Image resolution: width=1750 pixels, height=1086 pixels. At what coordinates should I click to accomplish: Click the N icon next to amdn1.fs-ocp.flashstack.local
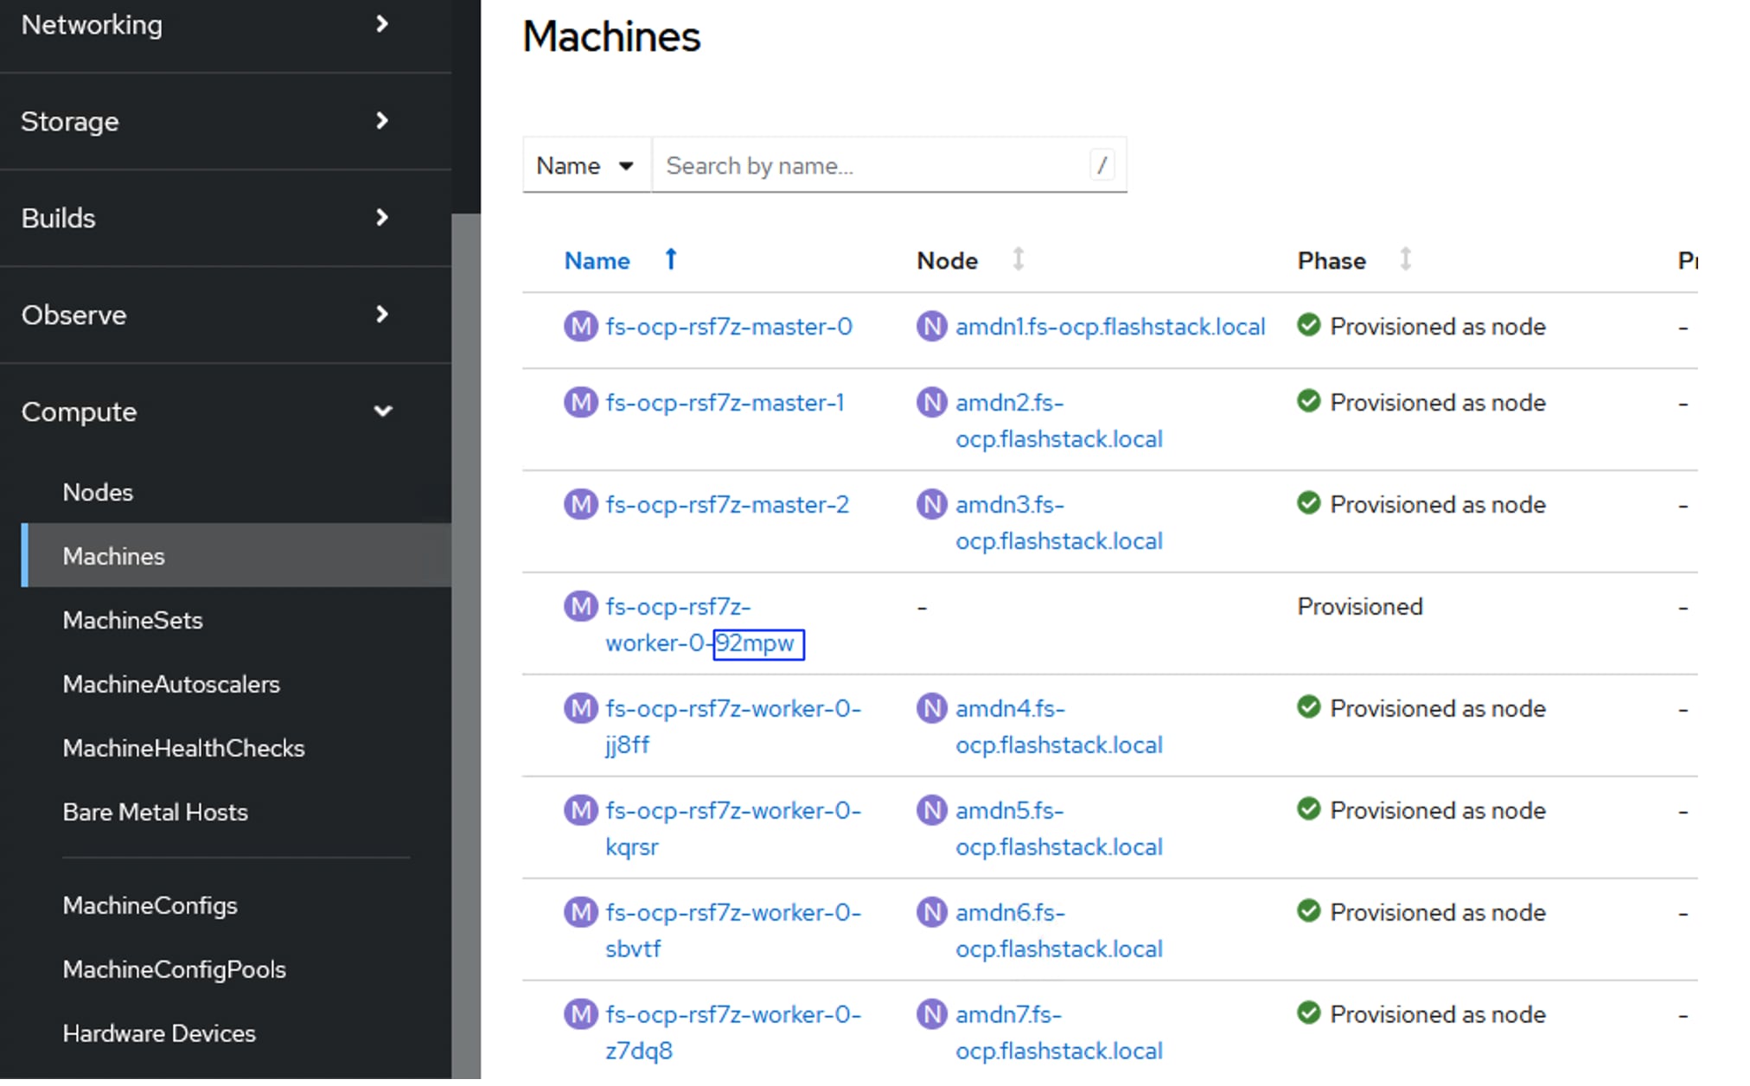coord(931,327)
